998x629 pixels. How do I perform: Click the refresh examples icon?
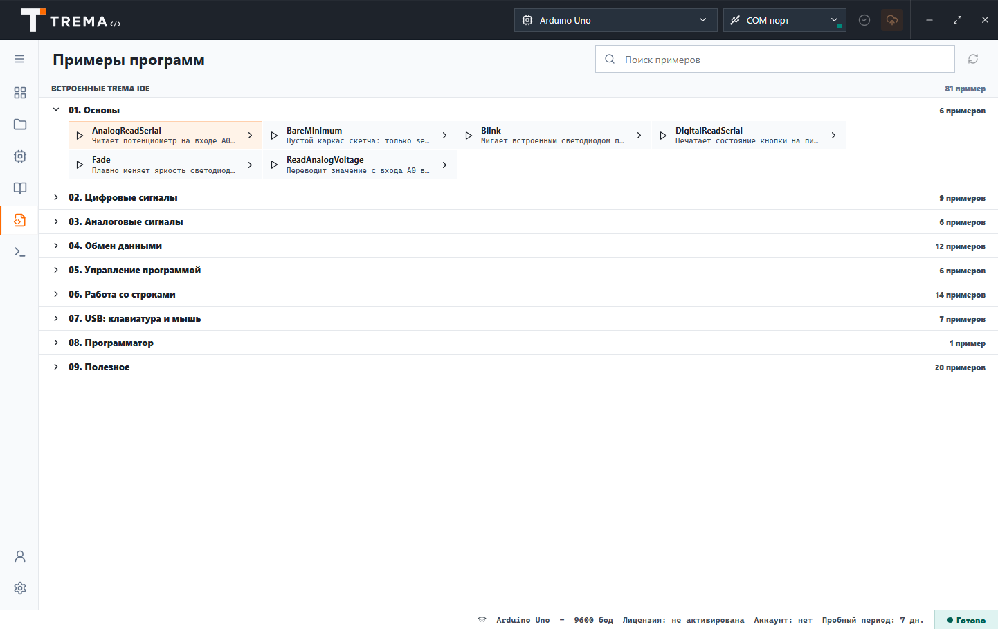click(x=973, y=59)
